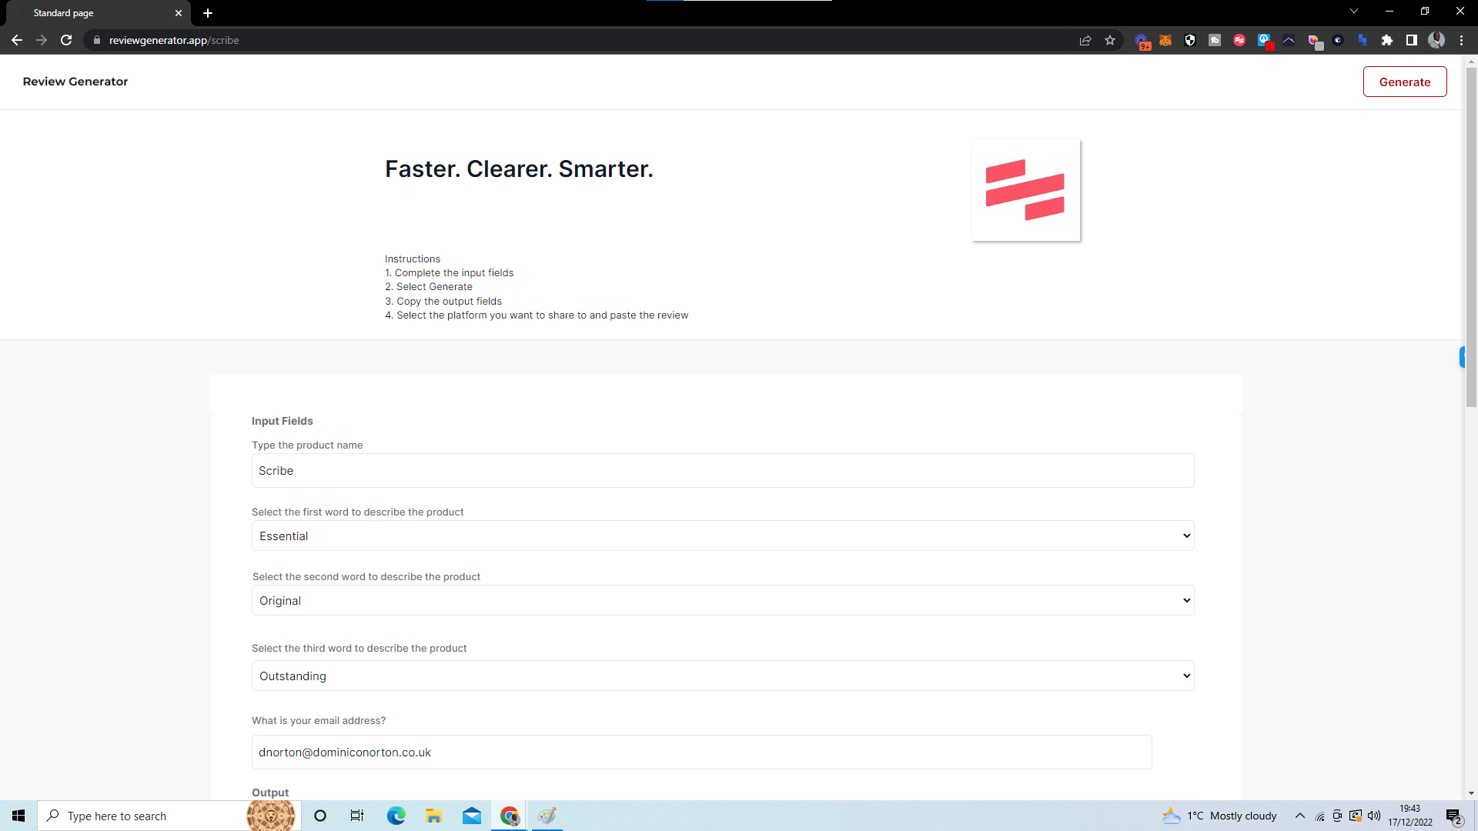The image size is (1478, 831).
Task: Reload the current page
Action: click(x=66, y=40)
